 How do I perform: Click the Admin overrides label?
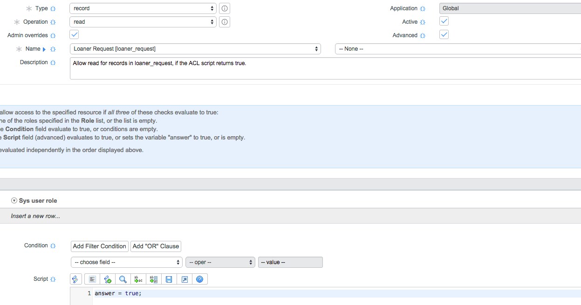(27, 35)
